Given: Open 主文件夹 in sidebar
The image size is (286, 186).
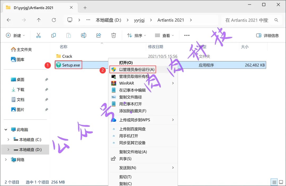Looking at the screenshot, I should (x=21, y=49).
